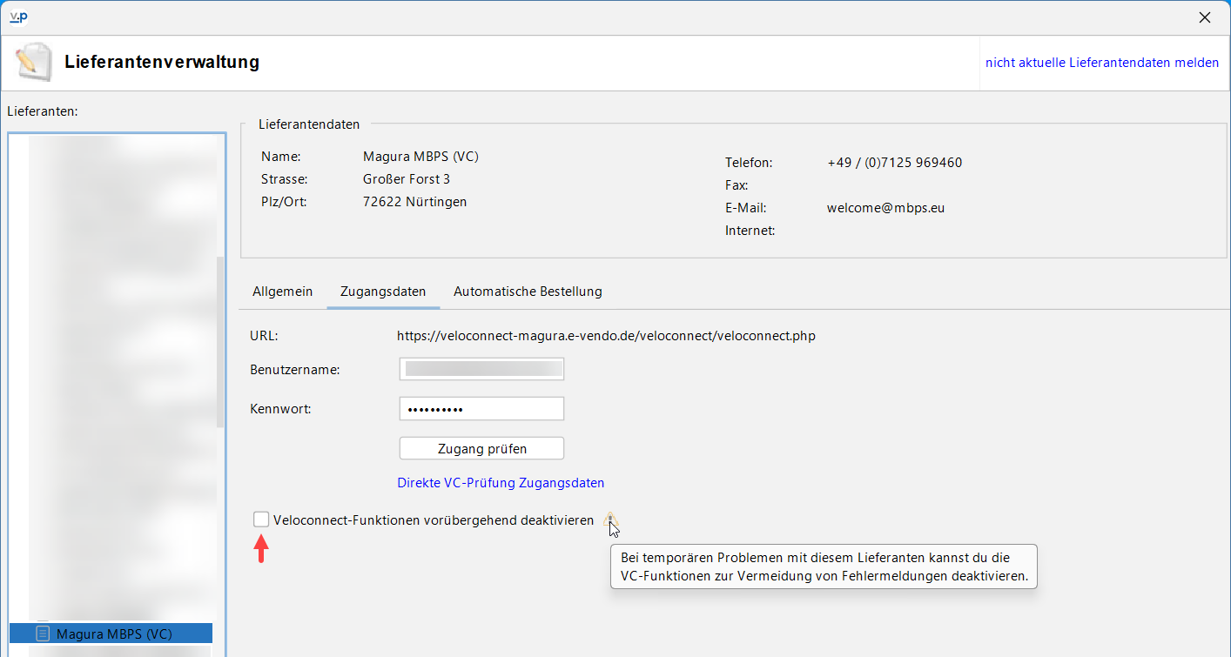Select Magura MBPS (VC) in supplier list

click(111, 634)
